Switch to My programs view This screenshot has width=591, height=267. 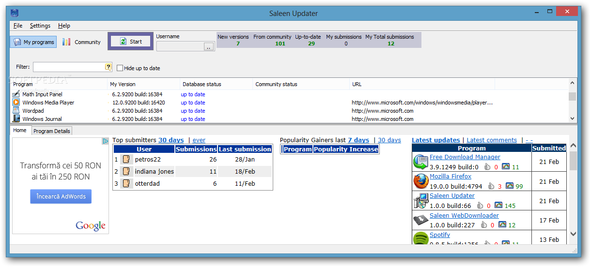pos(33,42)
